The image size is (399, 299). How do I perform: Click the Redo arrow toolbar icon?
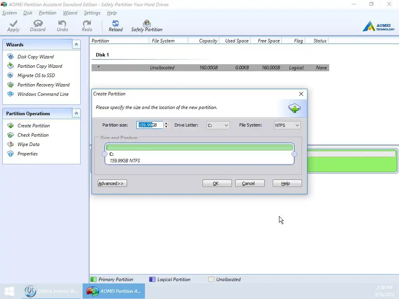point(87,23)
